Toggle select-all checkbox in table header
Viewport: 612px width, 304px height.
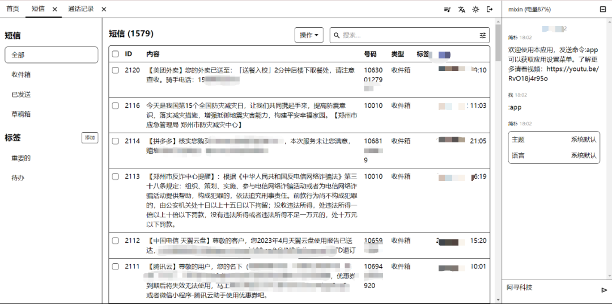(x=115, y=54)
